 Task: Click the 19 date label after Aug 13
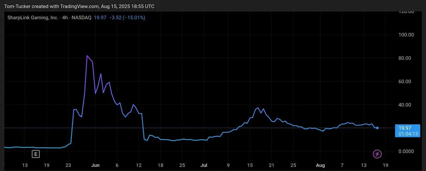pyautogui.click(x=386, y=165)
